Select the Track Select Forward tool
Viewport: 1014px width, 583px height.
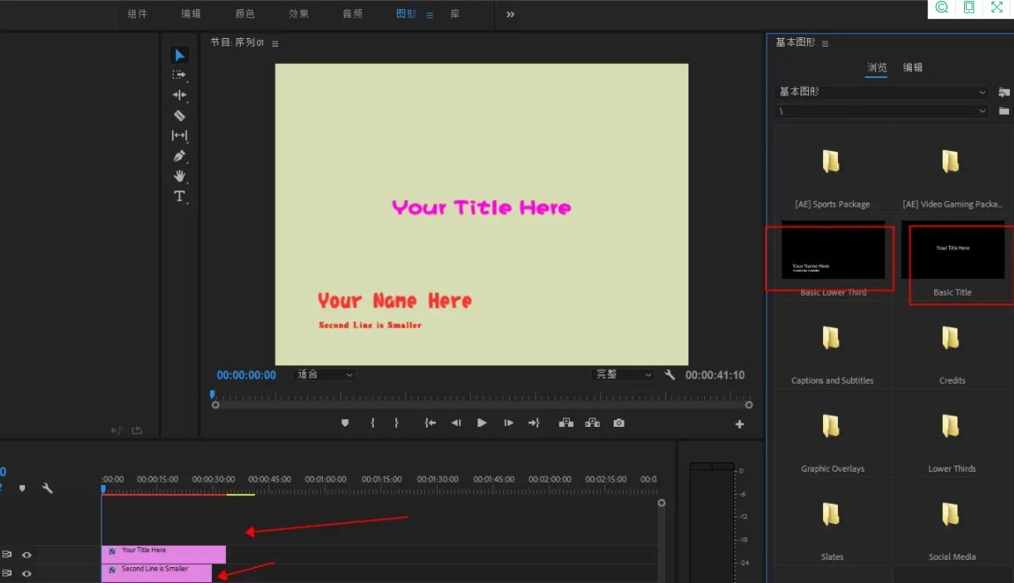click(179, 75)
